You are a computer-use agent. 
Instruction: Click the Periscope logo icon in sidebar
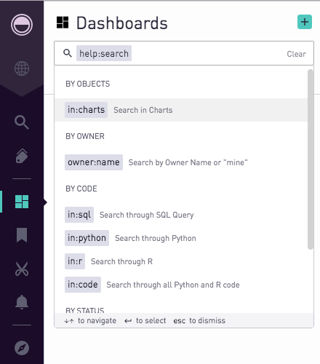(22, 25)
